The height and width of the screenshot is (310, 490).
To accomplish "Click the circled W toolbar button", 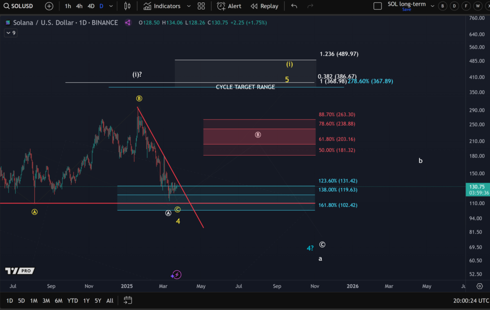I will pyautogui.click(x=478, y=6).
